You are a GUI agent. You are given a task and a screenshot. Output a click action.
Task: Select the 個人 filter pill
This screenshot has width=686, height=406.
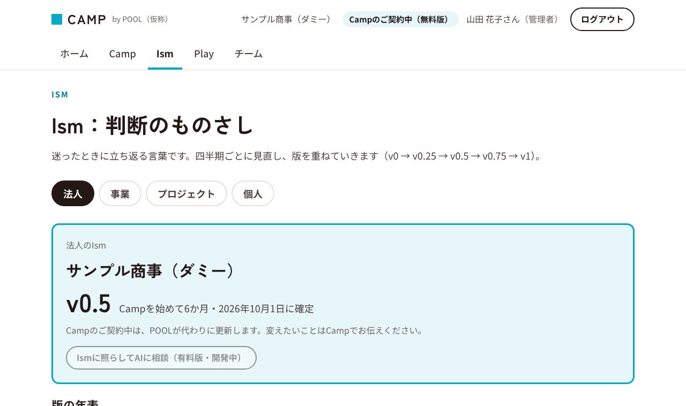click(x=253, y=193)
